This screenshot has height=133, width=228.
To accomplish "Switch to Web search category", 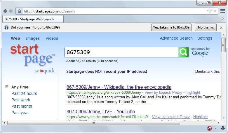I will [x=15, y=38].
